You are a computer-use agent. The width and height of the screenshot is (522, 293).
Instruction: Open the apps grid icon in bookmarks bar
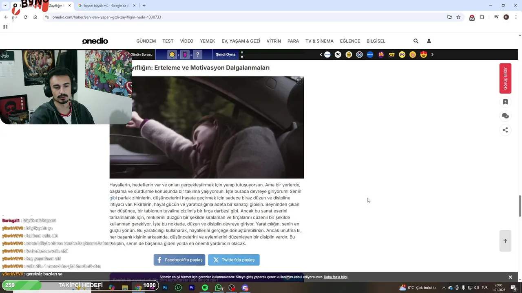coord(5,27)
